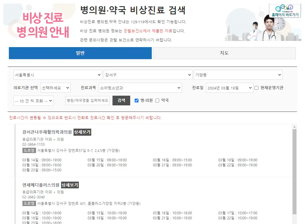Open the 서울특별시 region dropdown

[58, 75]
